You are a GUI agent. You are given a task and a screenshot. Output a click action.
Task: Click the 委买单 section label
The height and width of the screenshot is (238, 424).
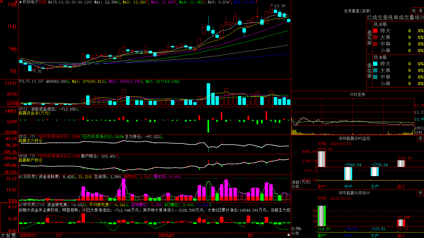click(x=369, y=38)
